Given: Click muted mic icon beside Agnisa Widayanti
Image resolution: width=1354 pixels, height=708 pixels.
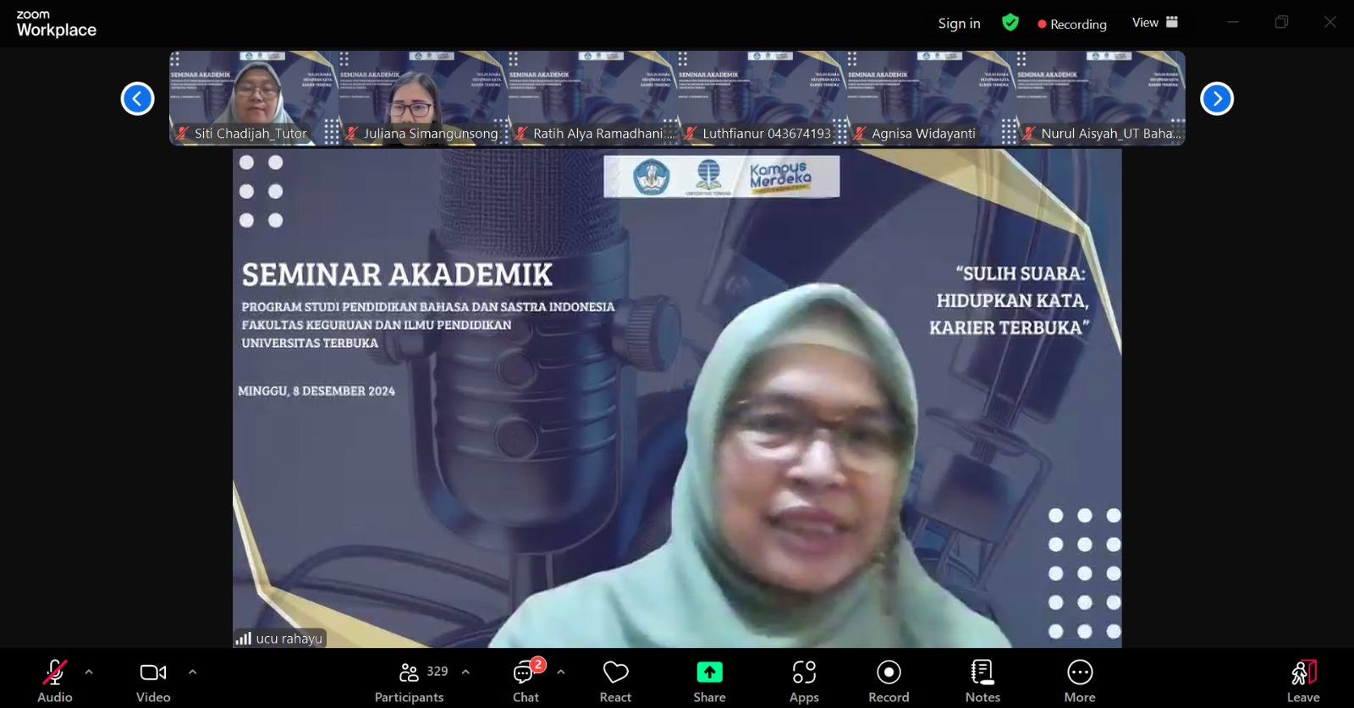Looking at the screenshot, I should (860, 133).
